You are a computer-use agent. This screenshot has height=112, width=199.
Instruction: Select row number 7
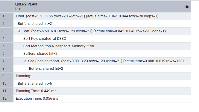(7, 61)
